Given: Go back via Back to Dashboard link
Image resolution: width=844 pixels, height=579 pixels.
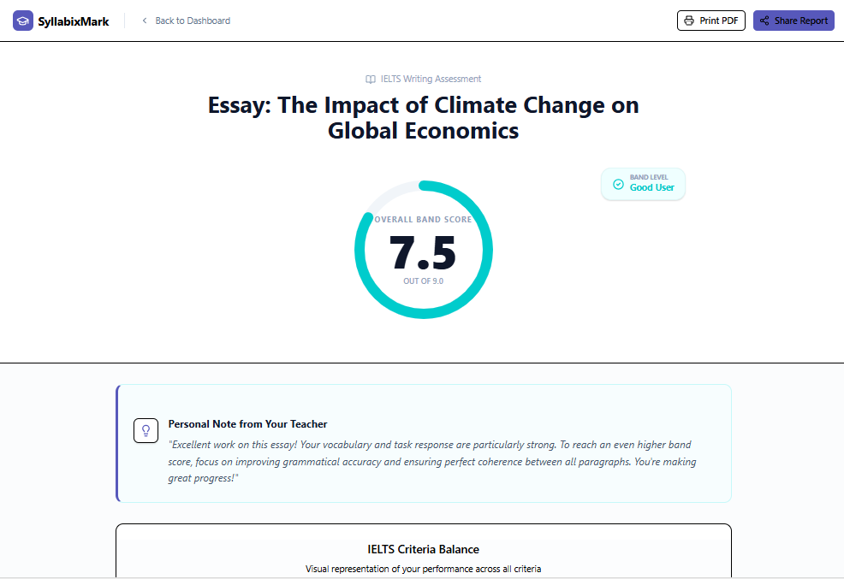Looking at the screenshot, I should pos(193,21).
